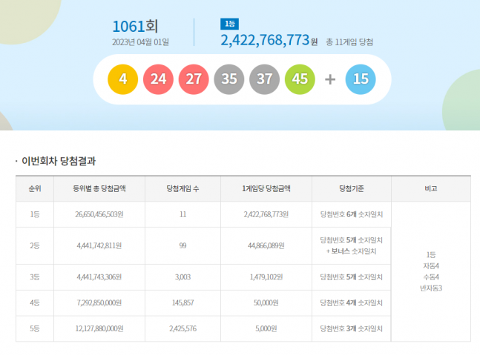Click the 등위별 총 당첨금액 column header
Image resolution: width=480 pixels, height=355 pixels.
tap(99, 189)
